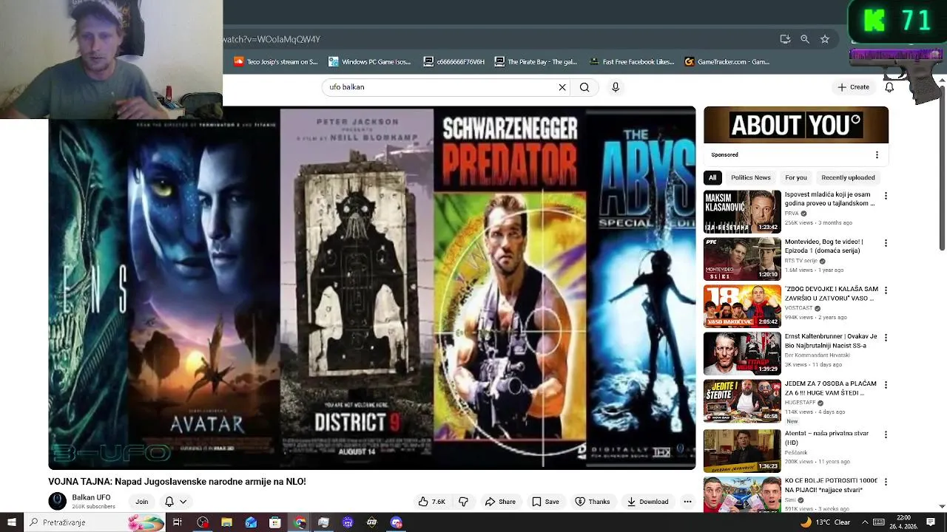Open KO ĆE BOLJE POTROŠITI 1000€ video title
The image size is (947, 532).
point(831,485)
